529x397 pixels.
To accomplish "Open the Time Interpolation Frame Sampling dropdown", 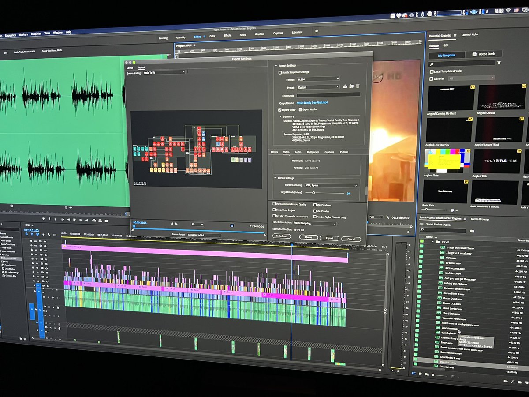I will pyautogui.click(x=315, y=224).
